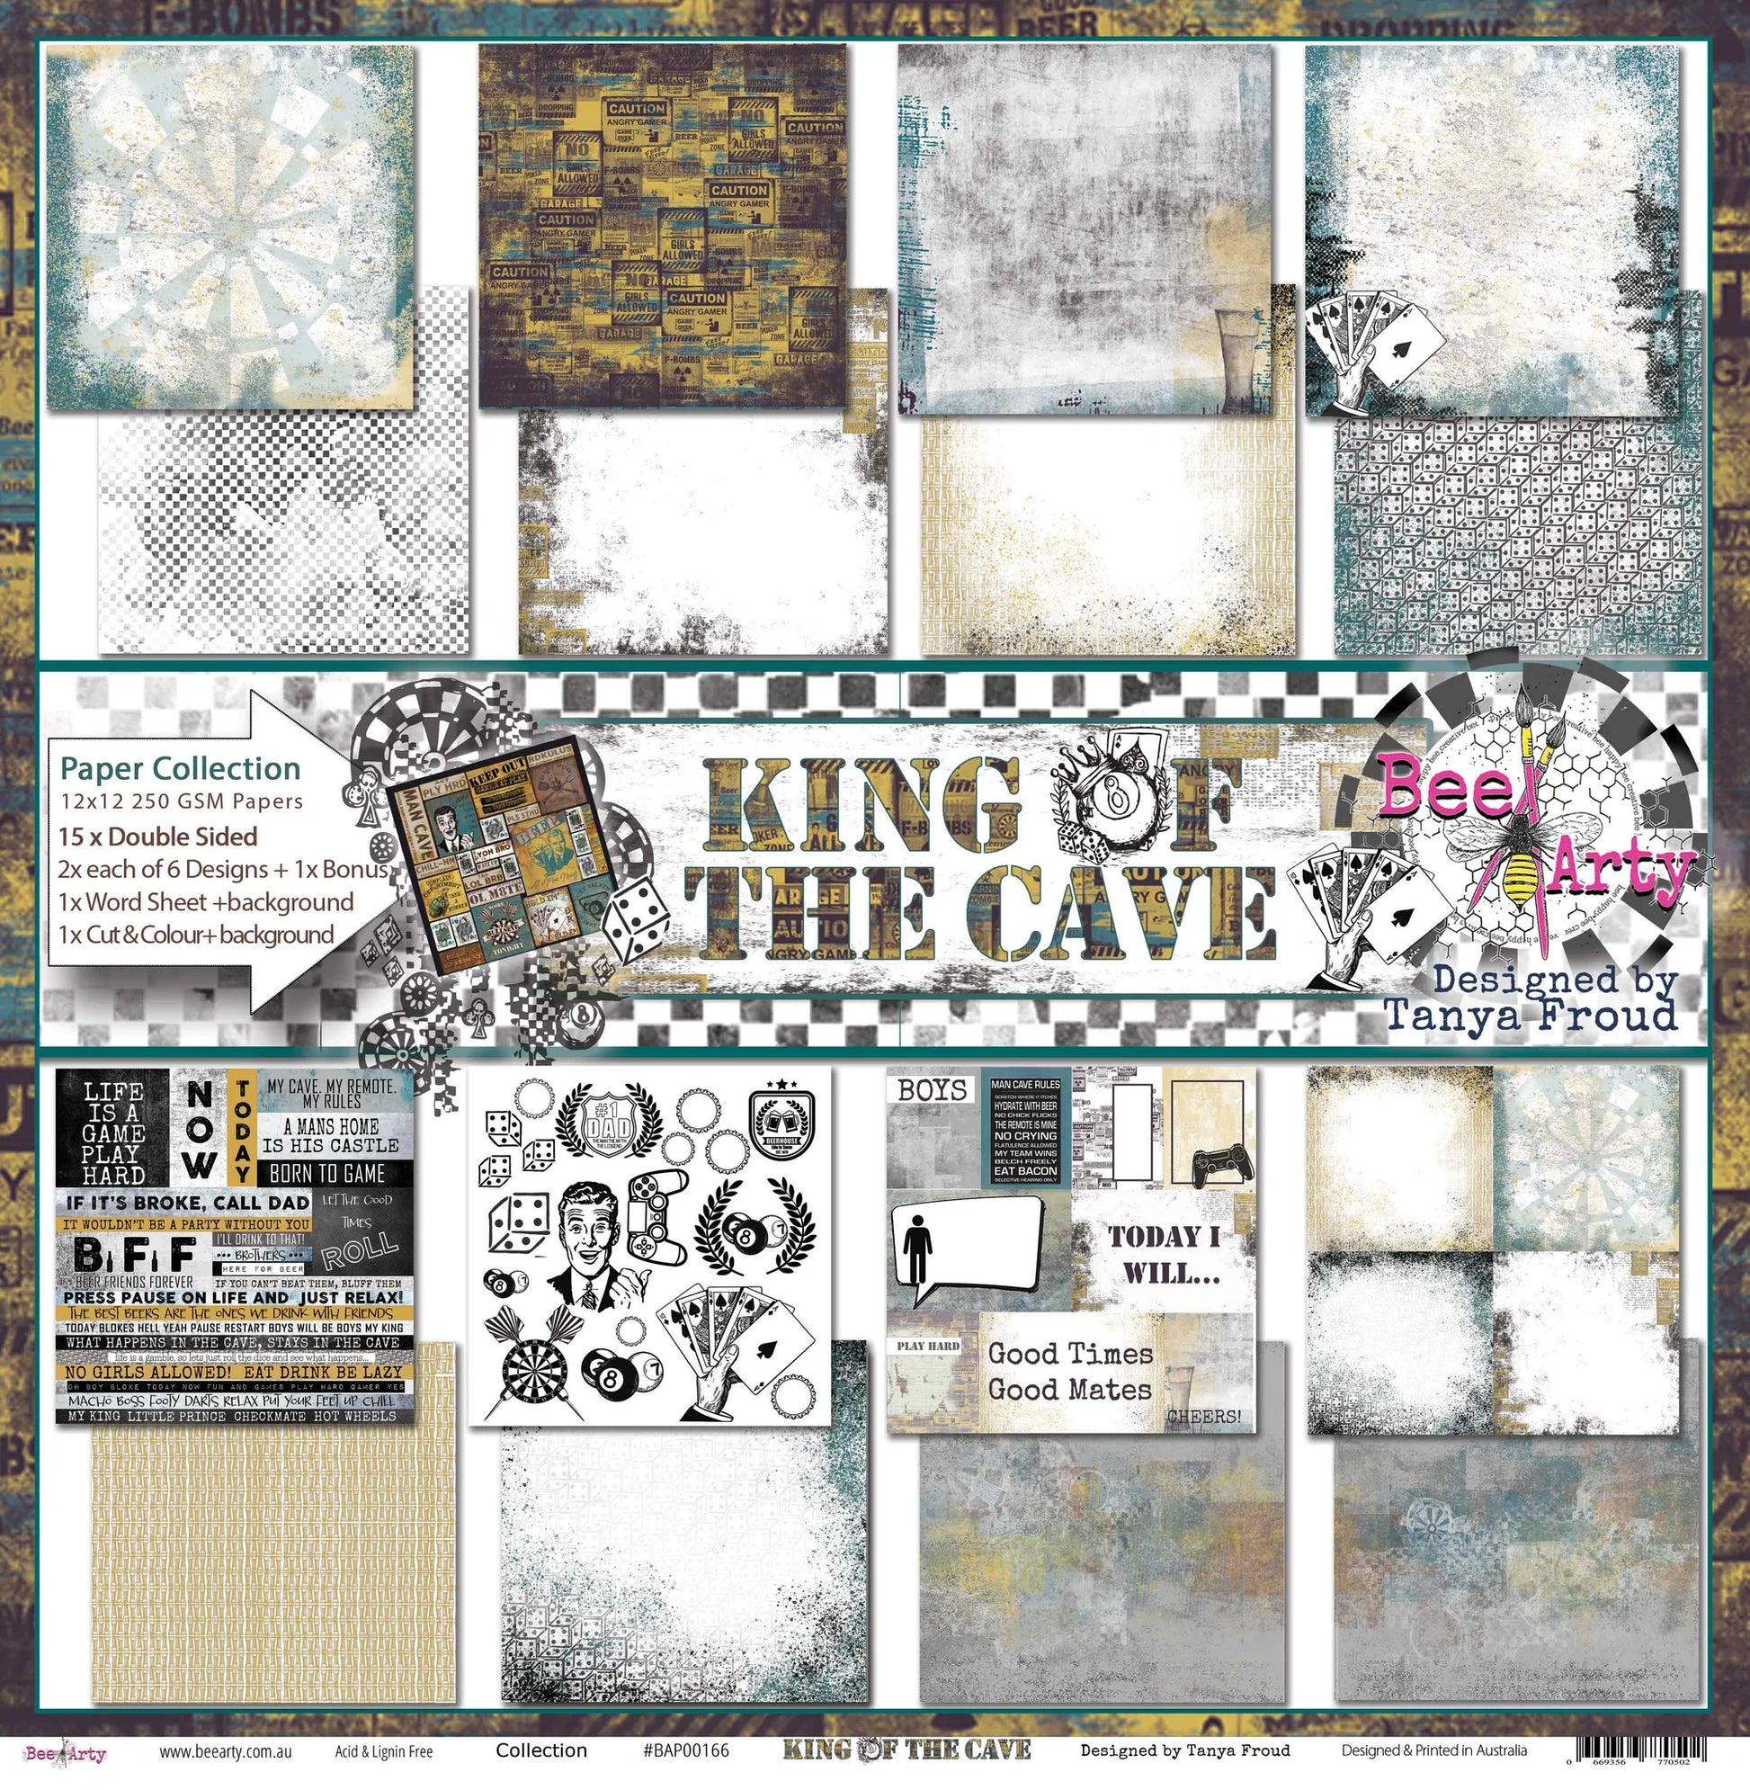The image size is (1750, 1790).
Task: Click the CHEERS! text
Action: pyautogui.click(x=1203, y=1417)
